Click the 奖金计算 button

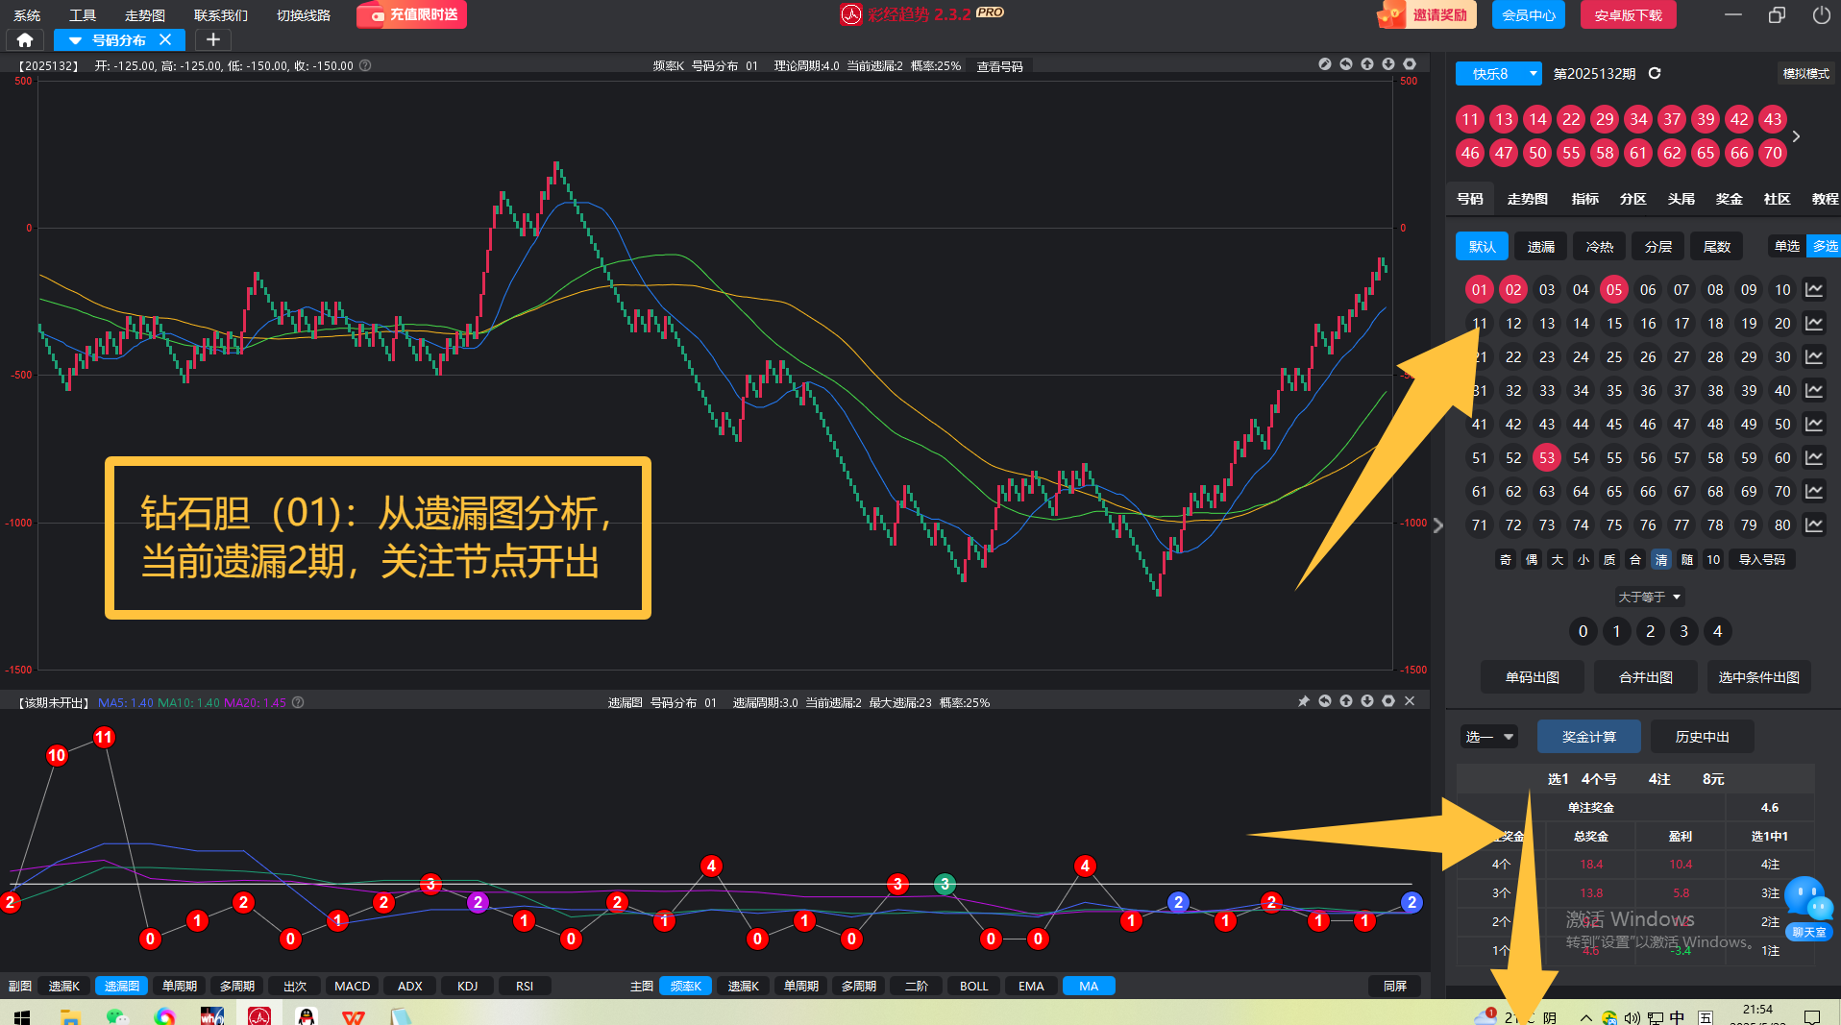pos(1589,737)
